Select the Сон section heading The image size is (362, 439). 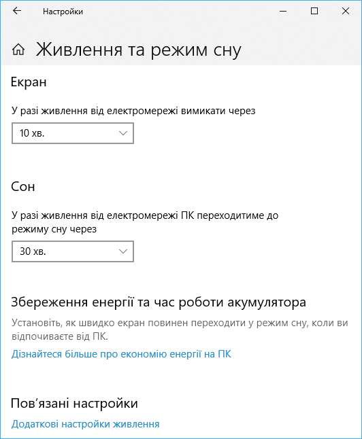(x=23, y=186)
